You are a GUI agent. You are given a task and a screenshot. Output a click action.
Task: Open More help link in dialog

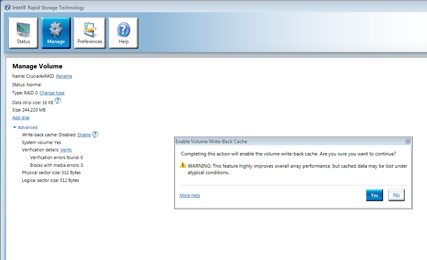190,195
